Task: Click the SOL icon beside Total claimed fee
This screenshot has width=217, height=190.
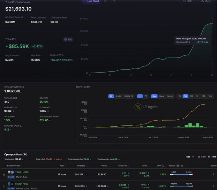Action: (91, 159)
